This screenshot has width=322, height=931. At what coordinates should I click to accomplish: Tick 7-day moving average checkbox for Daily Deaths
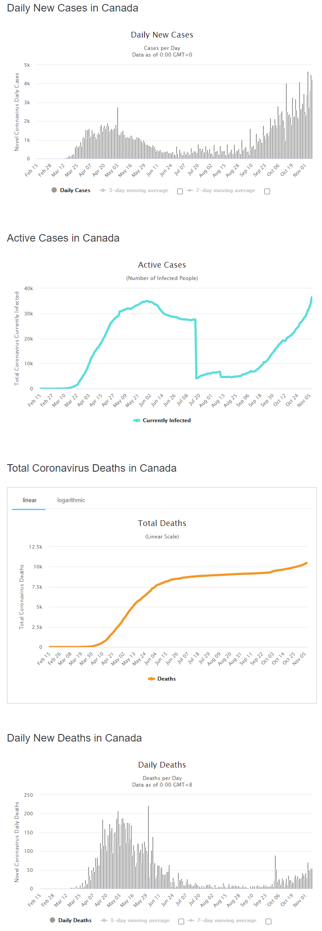[x=268, y=921]
